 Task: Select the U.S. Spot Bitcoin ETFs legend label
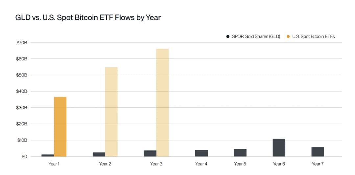pyautogui.click(x=313, y=36)
